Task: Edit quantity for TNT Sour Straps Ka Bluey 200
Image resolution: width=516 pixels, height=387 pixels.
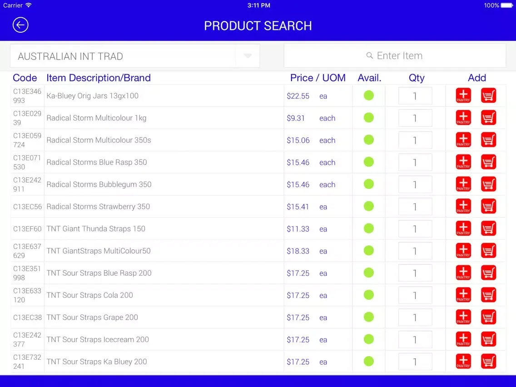Action: pos(415,362)
